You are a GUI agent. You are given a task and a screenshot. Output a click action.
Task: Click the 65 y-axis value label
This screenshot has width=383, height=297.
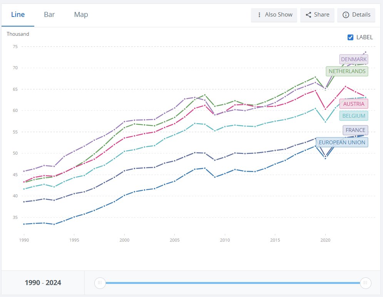click(15, 89)
